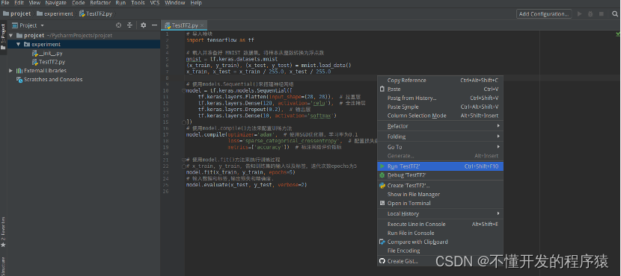Screen dimensions: 621x276
Task: Click the Locate/Scroll from Source target icon
Action: tap(118, 25)
